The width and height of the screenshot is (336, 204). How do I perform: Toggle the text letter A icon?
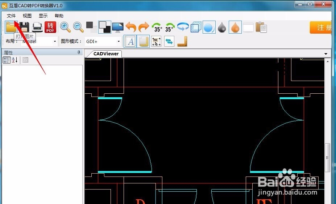[x=130, y=41]
